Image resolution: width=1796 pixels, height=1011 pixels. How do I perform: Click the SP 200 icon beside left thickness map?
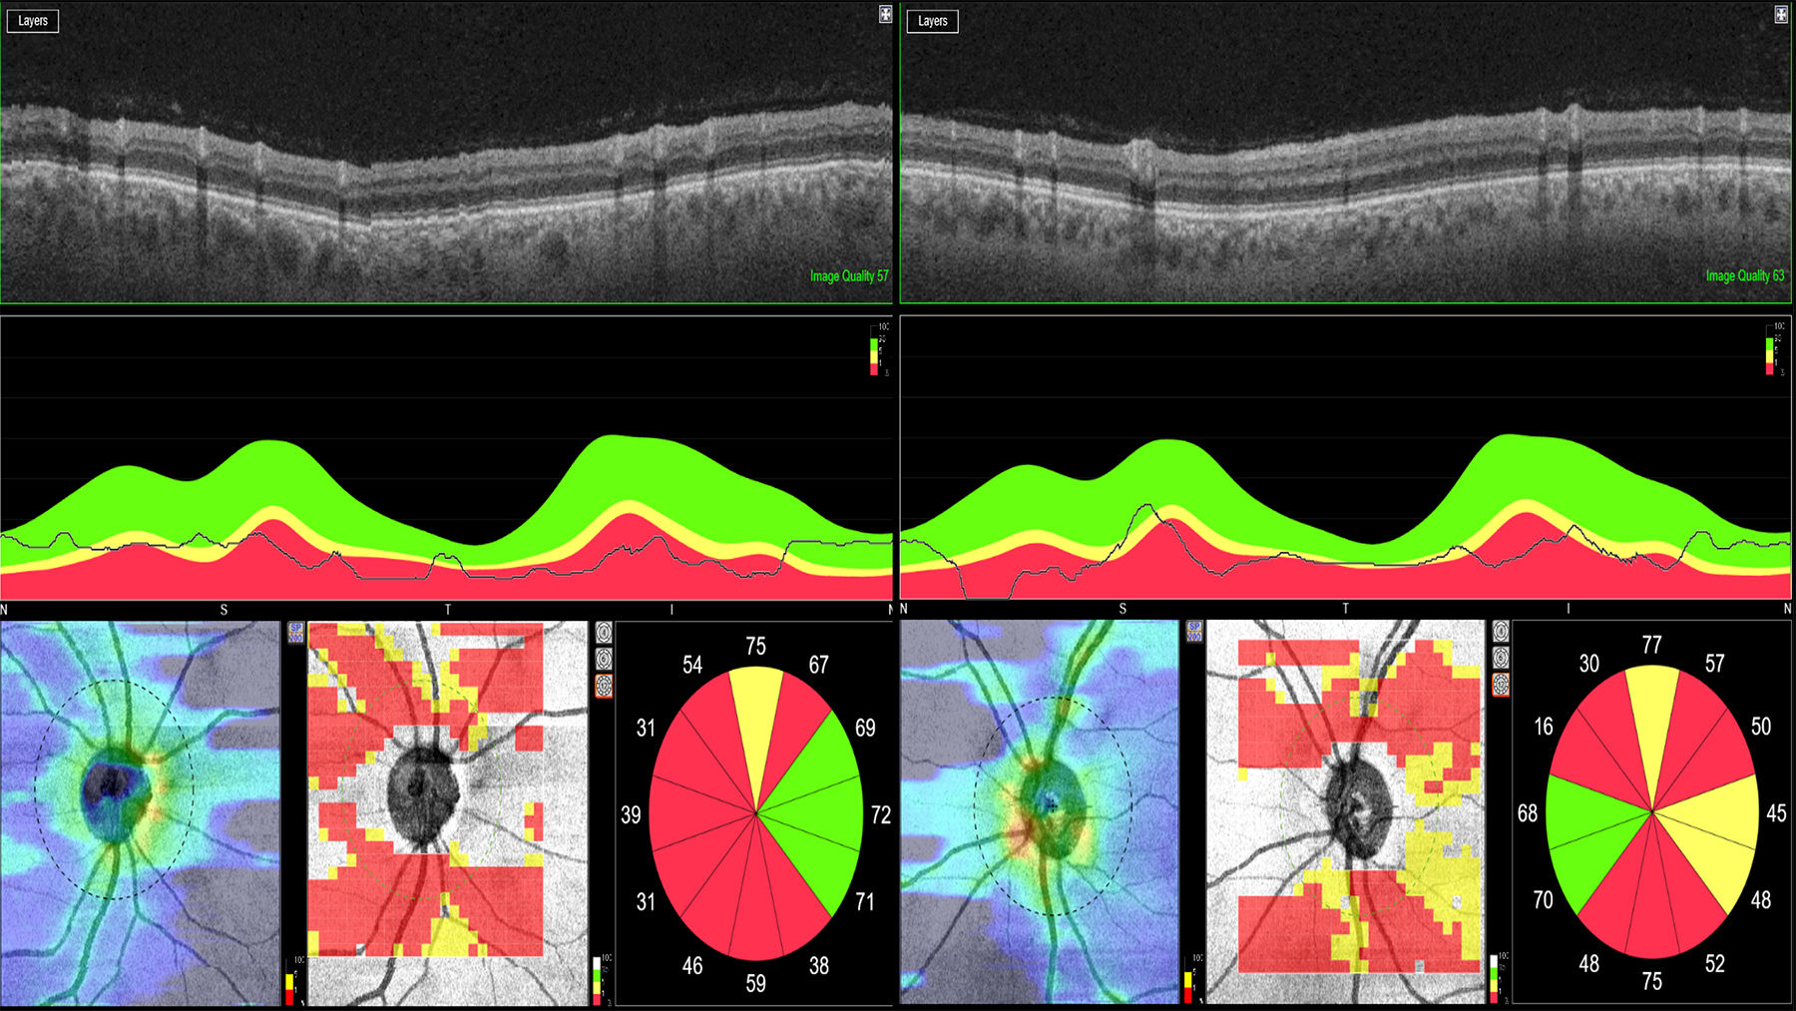(x=295, y=633)
